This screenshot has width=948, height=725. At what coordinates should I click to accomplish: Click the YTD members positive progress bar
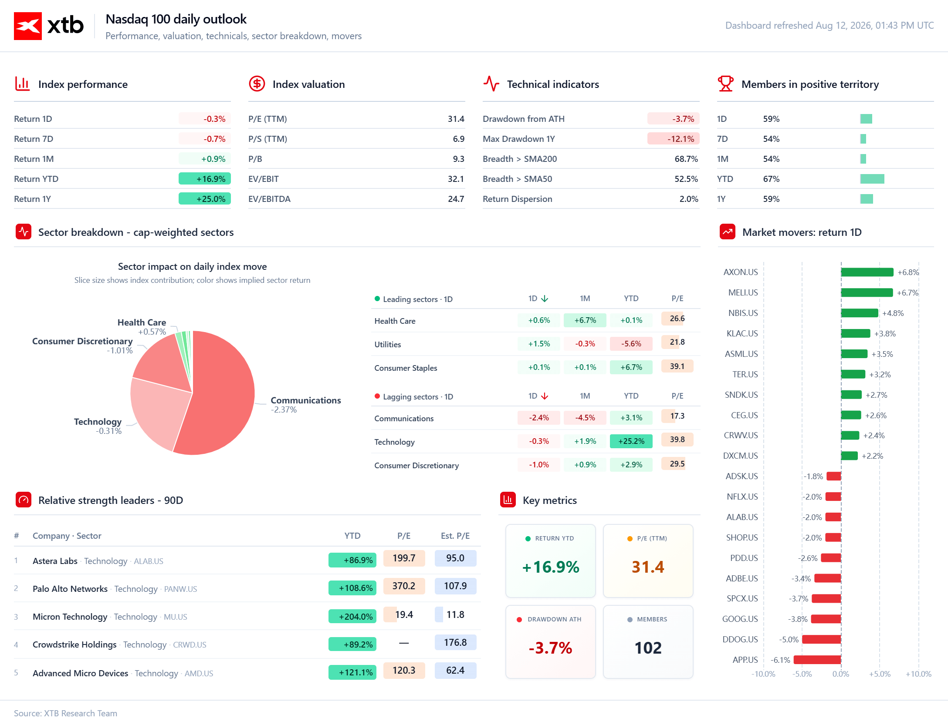(872, 179)
